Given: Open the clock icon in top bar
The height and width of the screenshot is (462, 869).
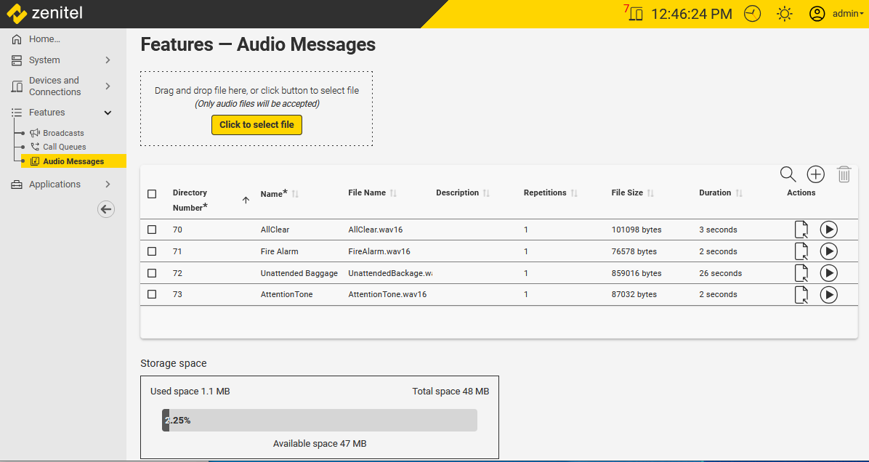Looking at the screenshot, I should pyautogui.click(x=752, y=14).
